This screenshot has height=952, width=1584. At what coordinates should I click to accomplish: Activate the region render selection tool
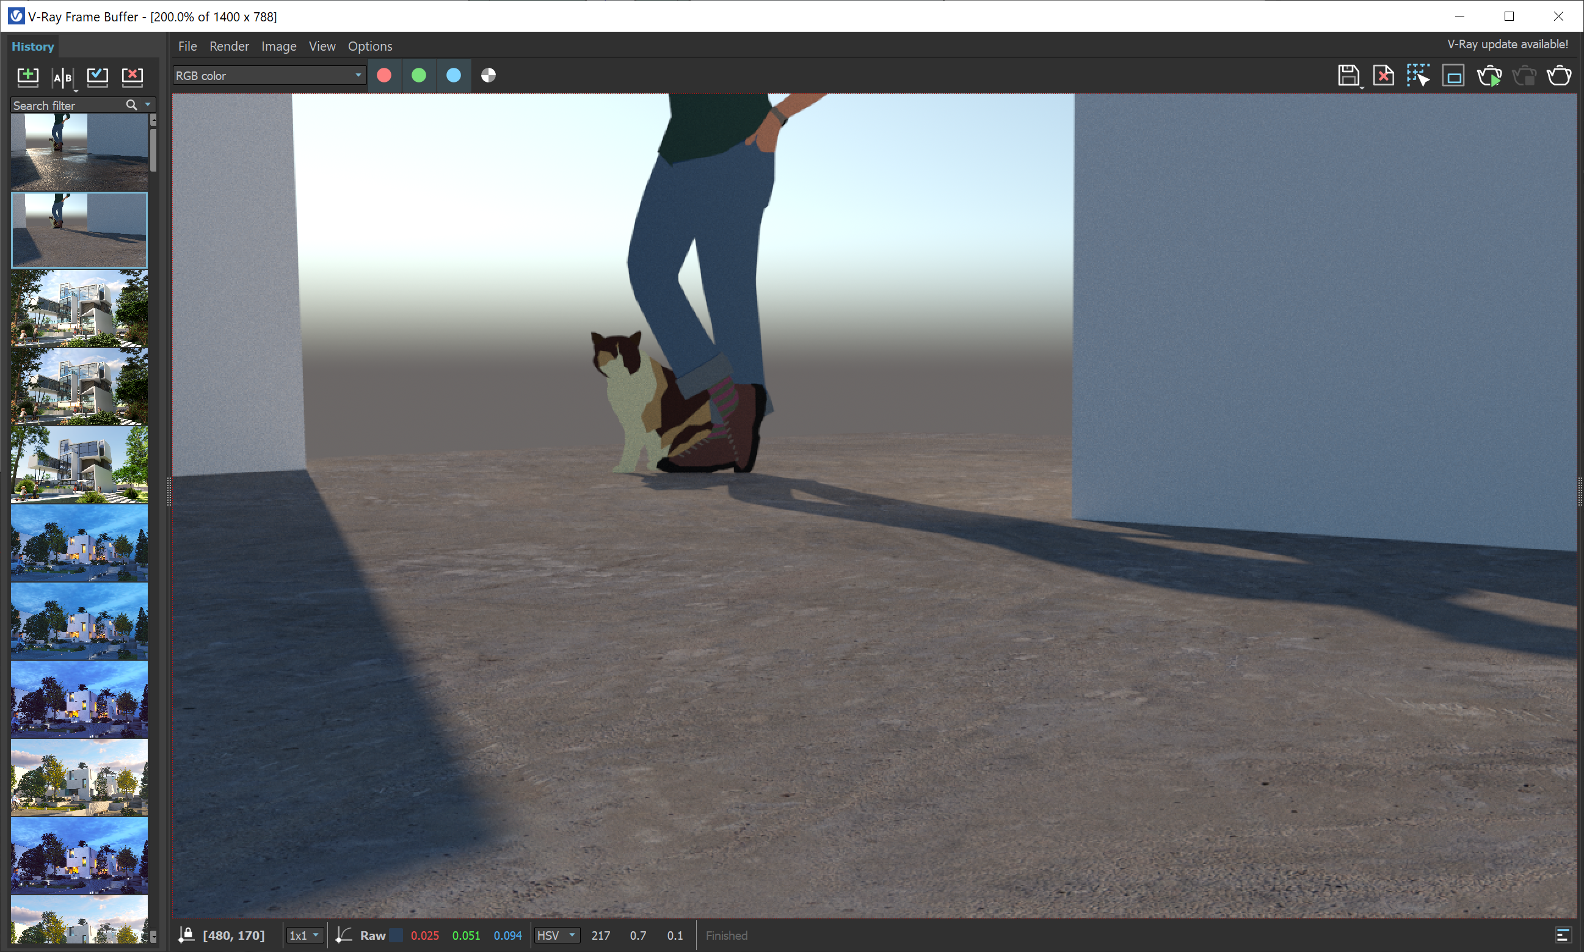click(x=1418, y=76)
